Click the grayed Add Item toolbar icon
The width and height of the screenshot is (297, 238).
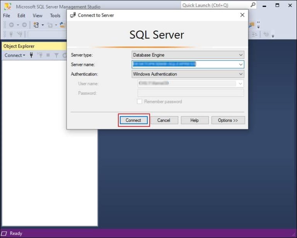tap(50, 25)
